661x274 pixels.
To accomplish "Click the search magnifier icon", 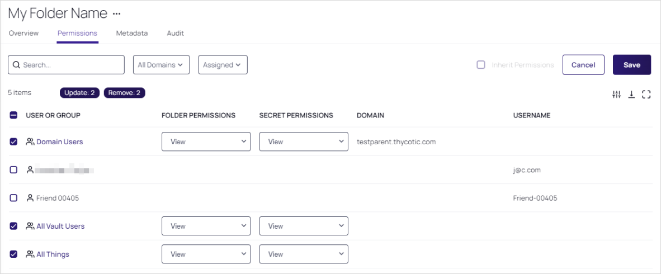I will [16, 65].
